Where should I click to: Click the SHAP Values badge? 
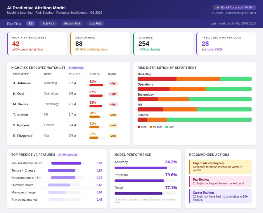point(68,155)
